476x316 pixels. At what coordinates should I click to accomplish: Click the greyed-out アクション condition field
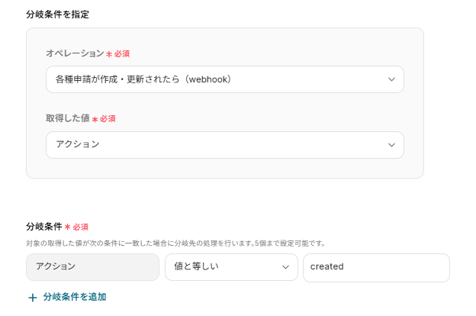(x=92, y=267)
